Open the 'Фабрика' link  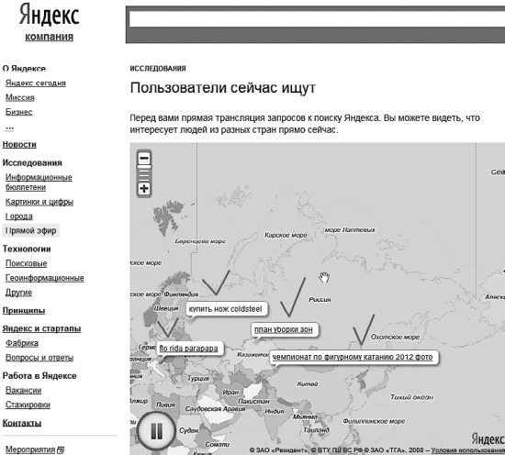(22, 343)
